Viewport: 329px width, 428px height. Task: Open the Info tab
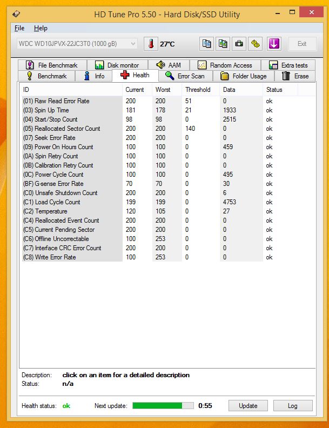[x=94, y=76]
